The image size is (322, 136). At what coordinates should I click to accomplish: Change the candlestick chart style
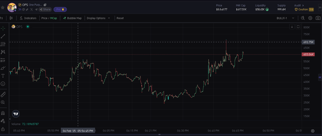[11, 18]
